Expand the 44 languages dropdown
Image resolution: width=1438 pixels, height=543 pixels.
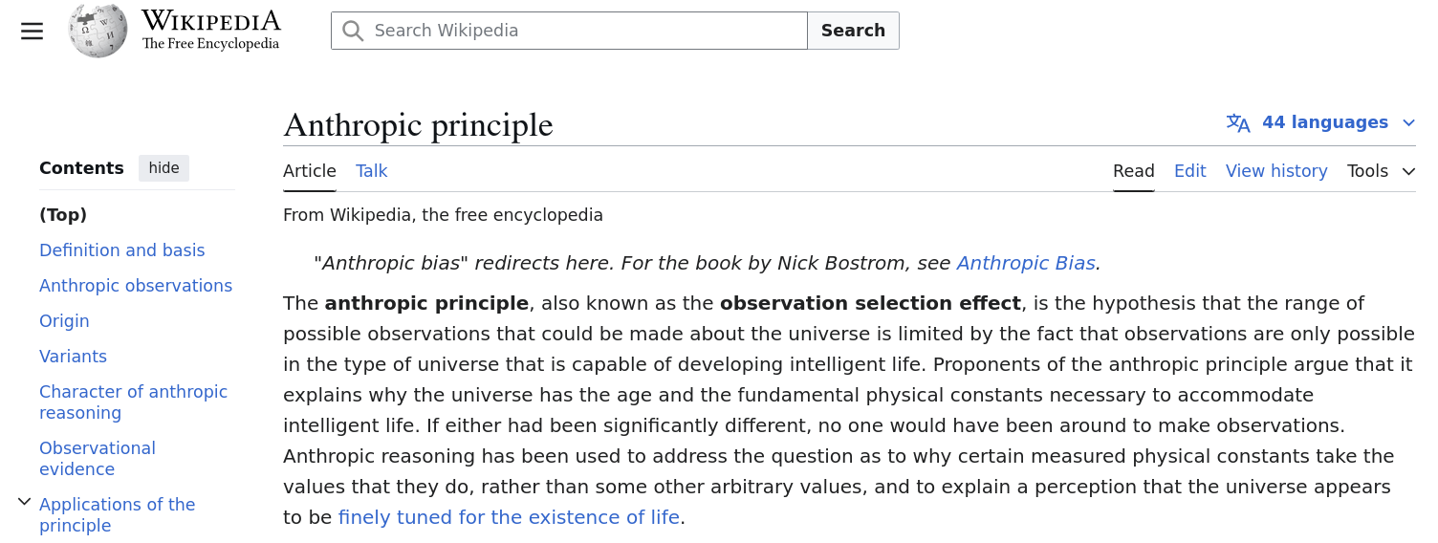click(1320, 122)
